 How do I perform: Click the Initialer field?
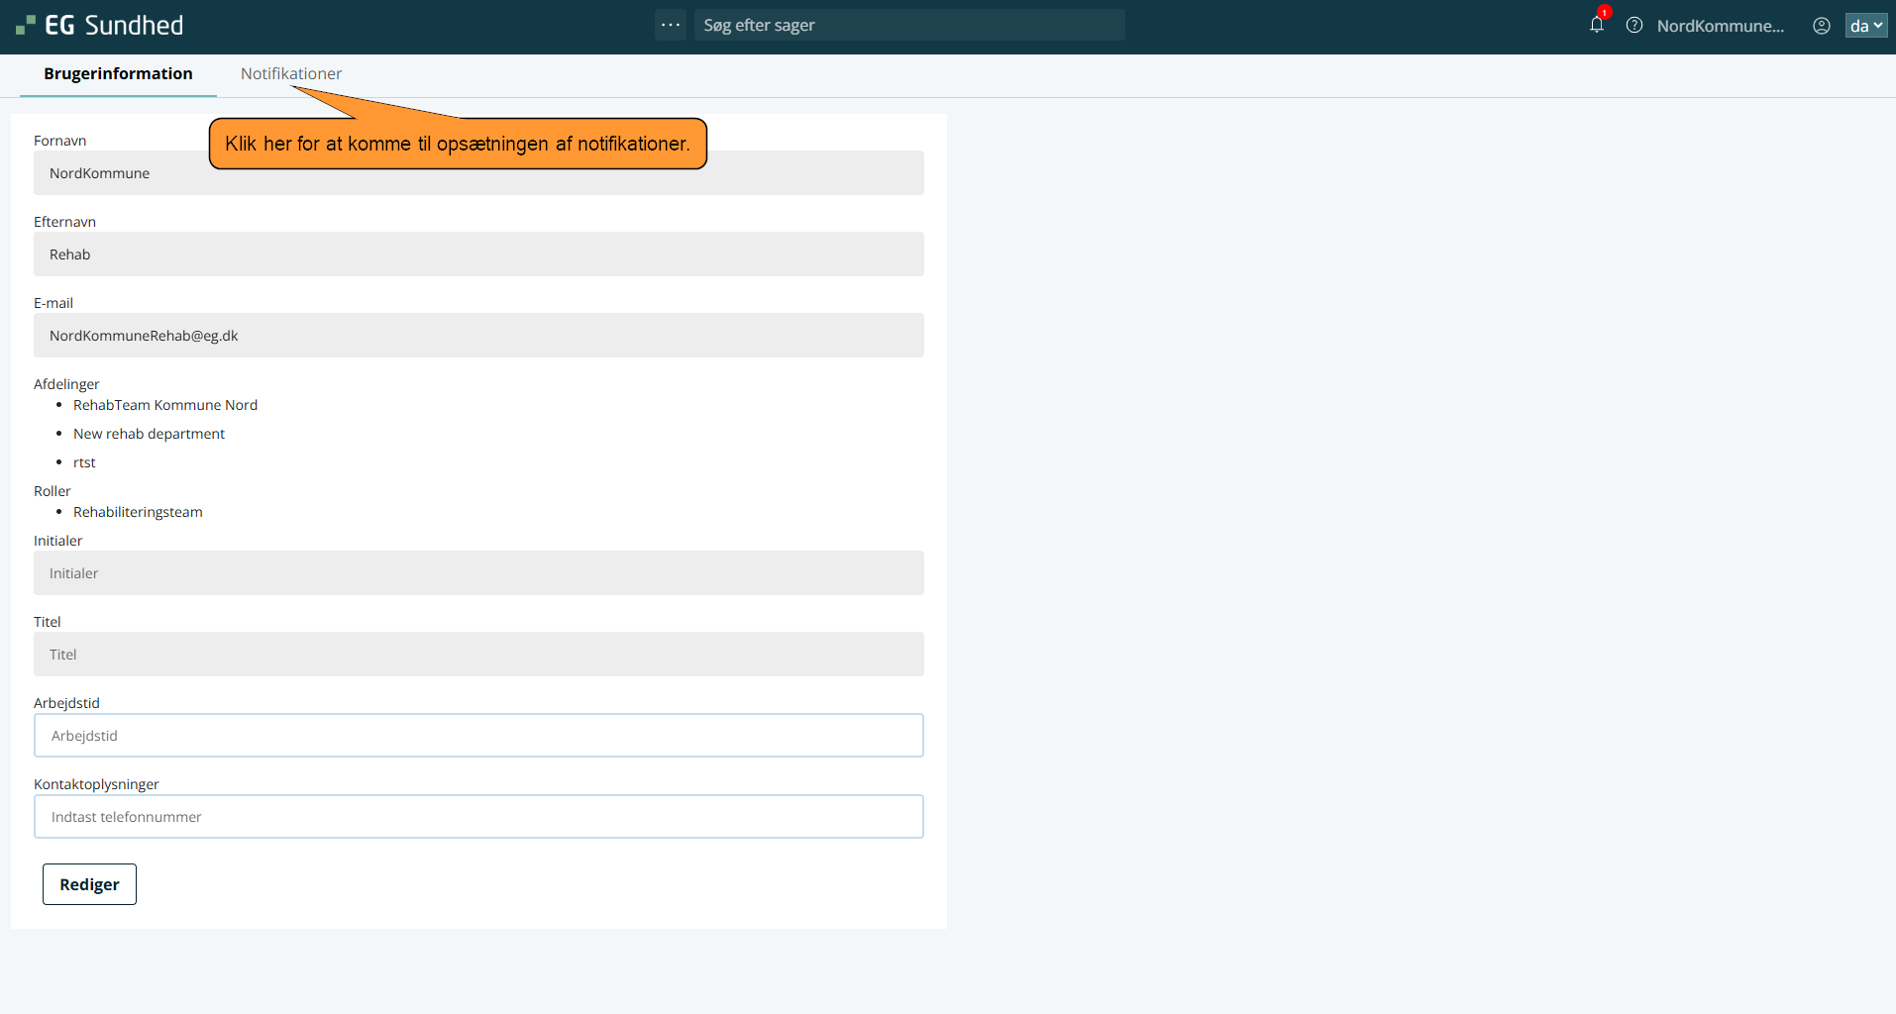[x=478, y=573]
